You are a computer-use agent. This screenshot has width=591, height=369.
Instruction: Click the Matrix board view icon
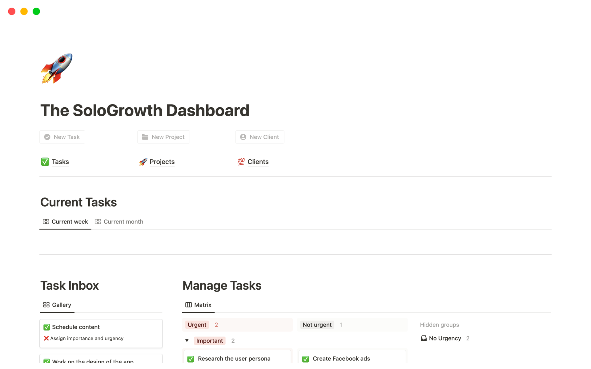tap(188, 305)
